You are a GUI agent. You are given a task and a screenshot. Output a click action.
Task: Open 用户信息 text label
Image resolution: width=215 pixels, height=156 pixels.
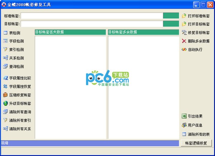tap(195, 125)
